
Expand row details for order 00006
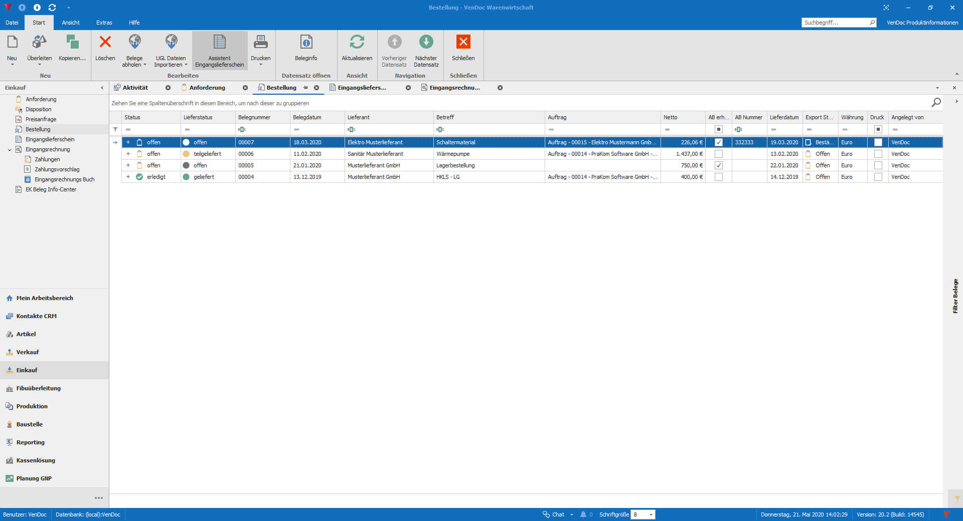(x=128, y=154)
